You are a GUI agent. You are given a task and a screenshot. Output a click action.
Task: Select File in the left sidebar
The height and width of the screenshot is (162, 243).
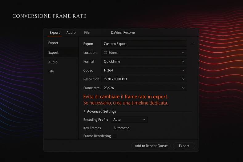tap(51, 71)
